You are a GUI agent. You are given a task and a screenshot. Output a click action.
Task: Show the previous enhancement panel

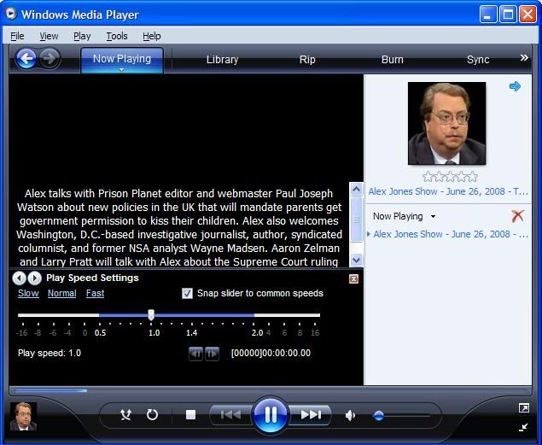click(x=19, y=278)
